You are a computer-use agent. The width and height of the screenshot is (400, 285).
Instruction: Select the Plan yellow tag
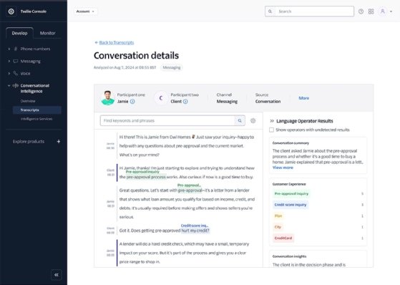click(x=278, y=216)
